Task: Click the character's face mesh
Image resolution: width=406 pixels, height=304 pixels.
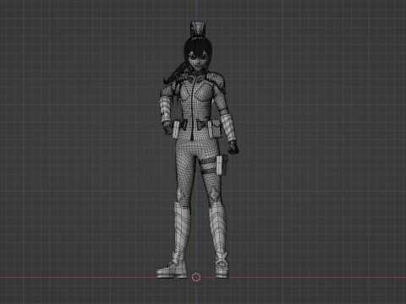Action: (197, 62)
